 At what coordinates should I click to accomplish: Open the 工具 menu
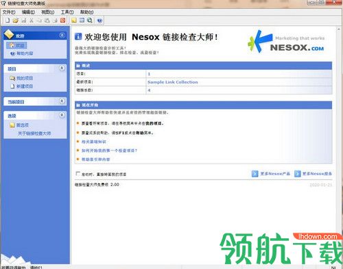click(x=67, y=12)
